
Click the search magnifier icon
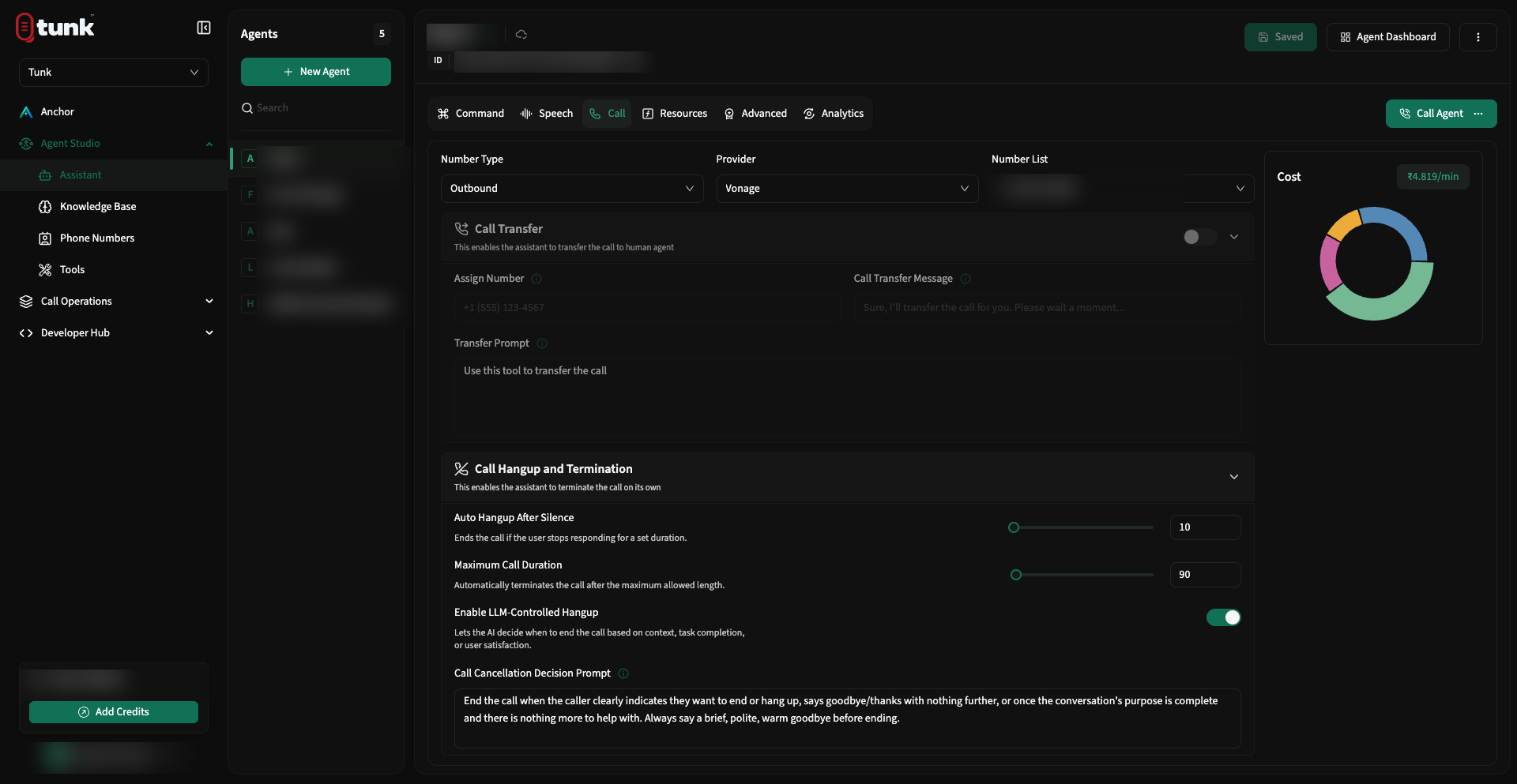[x=247, y=108]
